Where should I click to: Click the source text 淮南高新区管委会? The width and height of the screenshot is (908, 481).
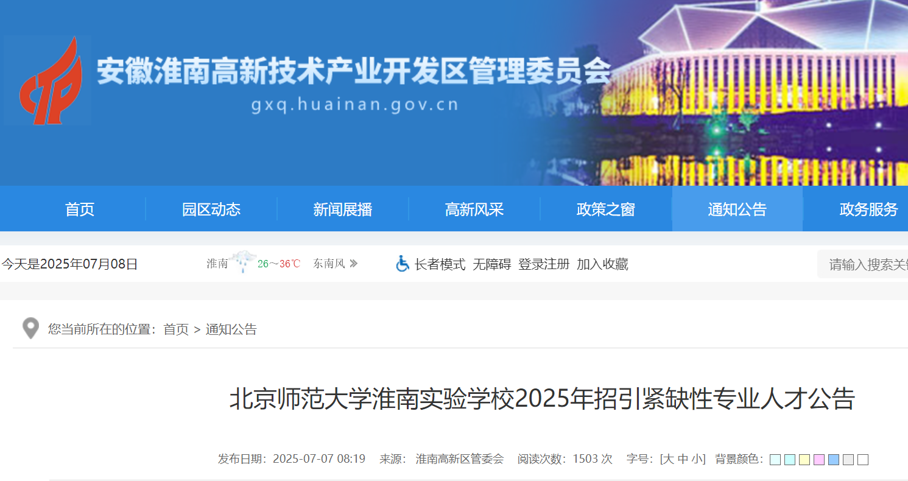point(460,459)
